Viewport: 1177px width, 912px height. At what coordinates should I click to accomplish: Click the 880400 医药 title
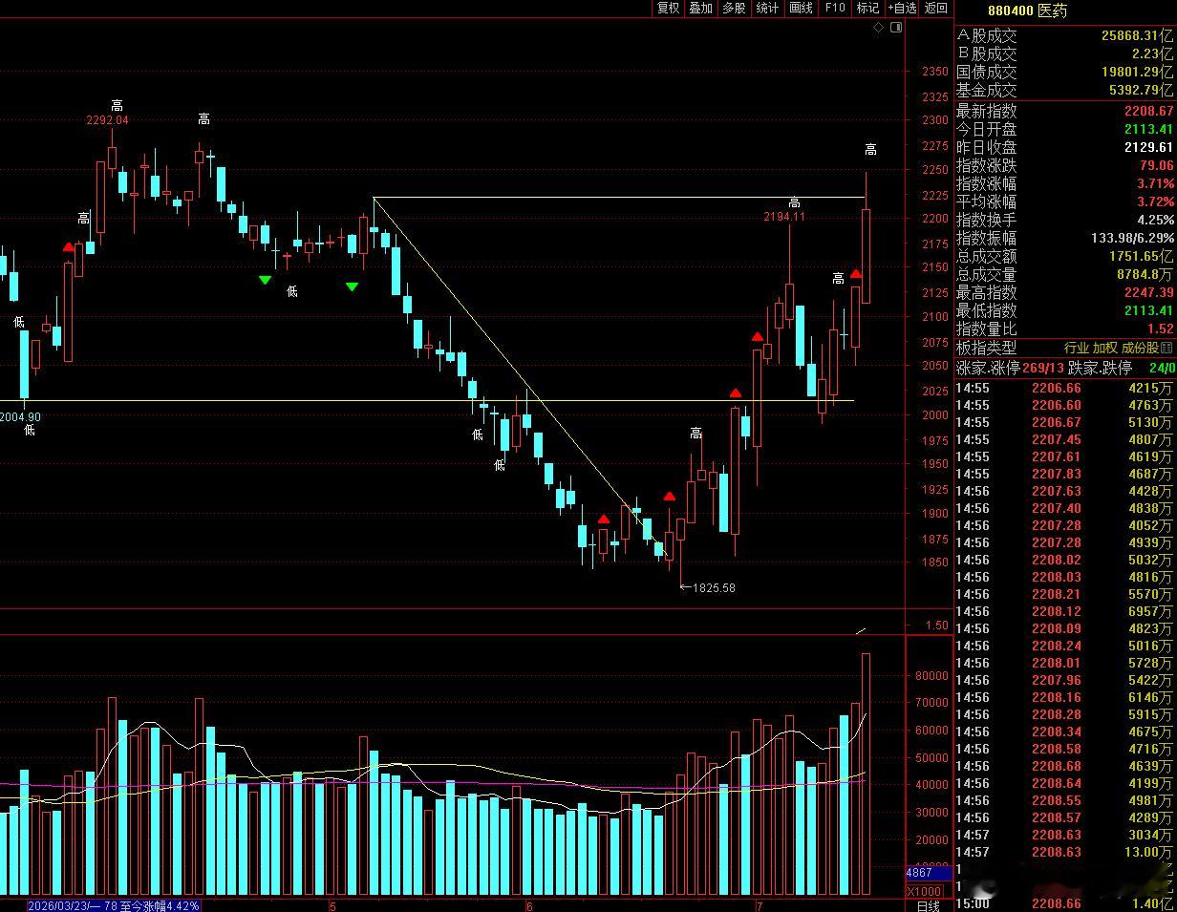(1026, 11)
